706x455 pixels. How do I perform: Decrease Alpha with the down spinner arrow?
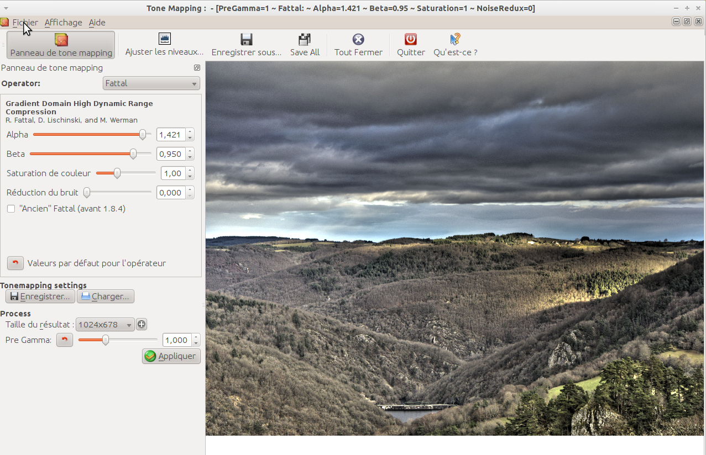pos(190,138)
